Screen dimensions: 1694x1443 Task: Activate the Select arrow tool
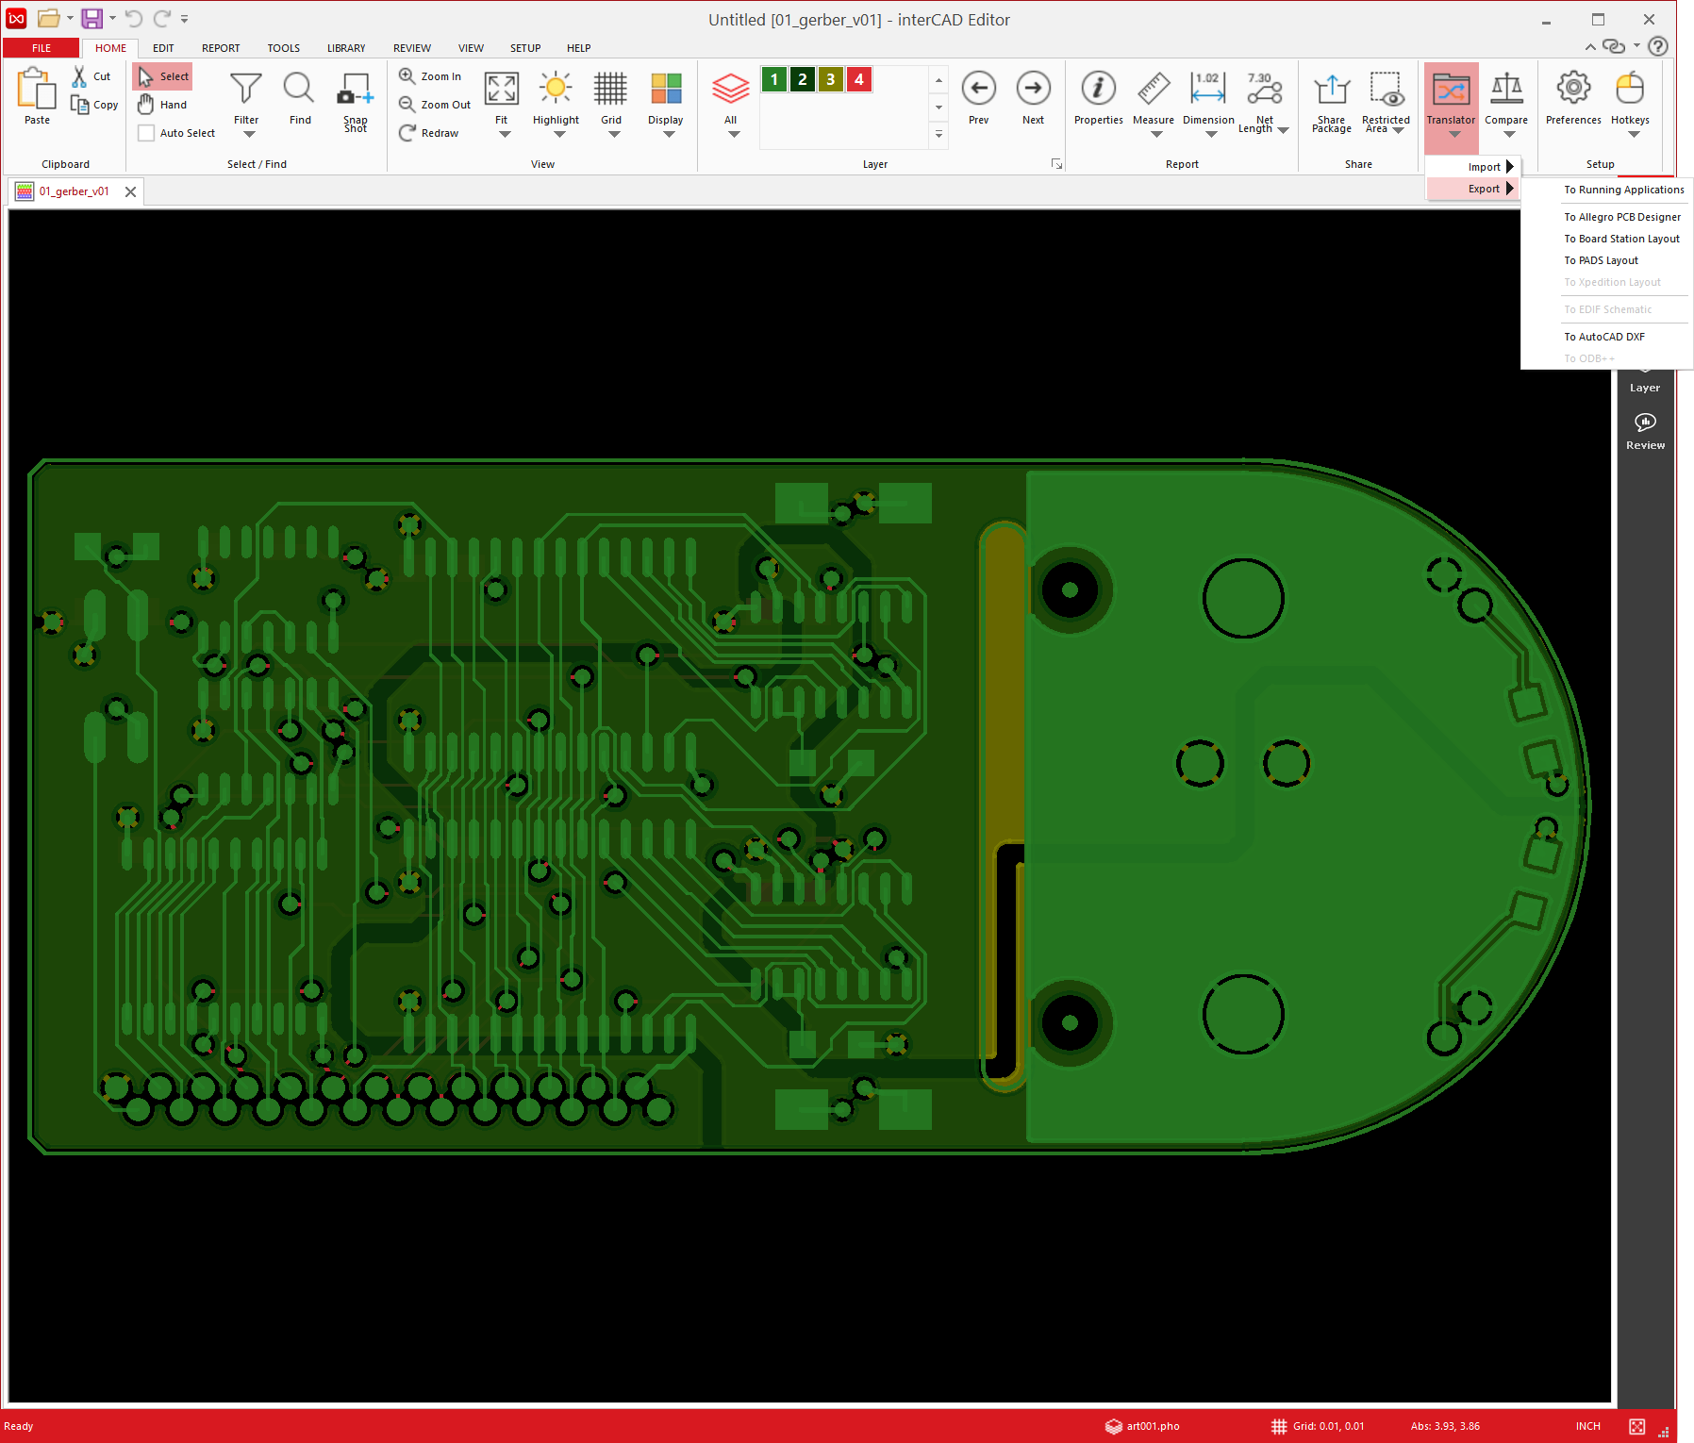[162, 76]
